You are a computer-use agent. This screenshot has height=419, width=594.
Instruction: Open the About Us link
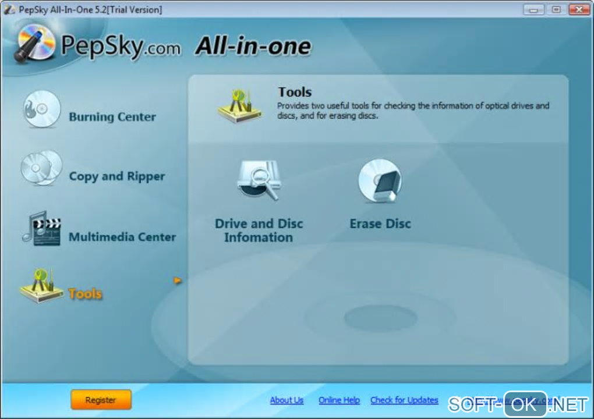(x=287, y=400)
